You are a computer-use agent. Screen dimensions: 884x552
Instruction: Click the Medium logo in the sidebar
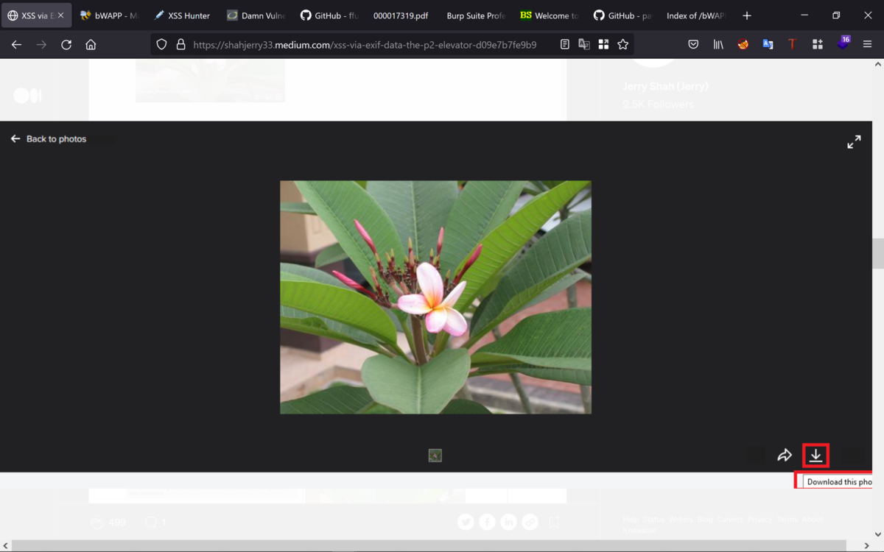[27, 96]
